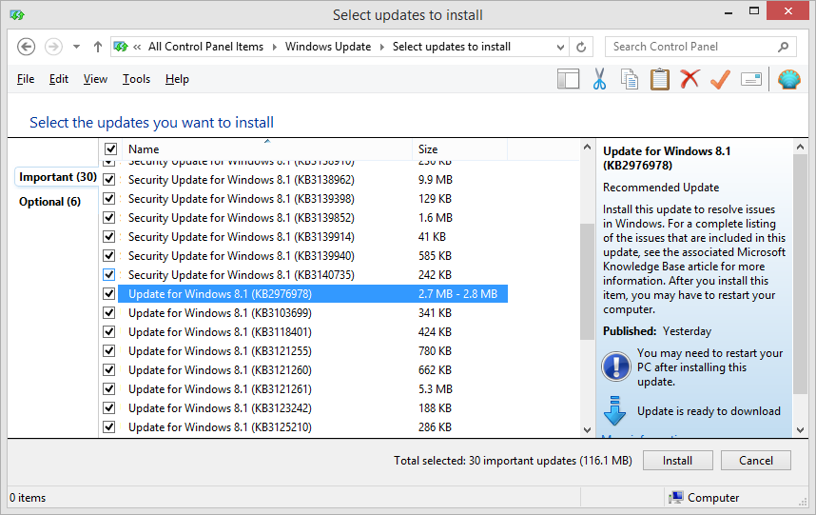The width and height of the screenshot is (816, 515).
Task: Click the All Control Panel Items breadcrumb
Action: pos(206,47)
